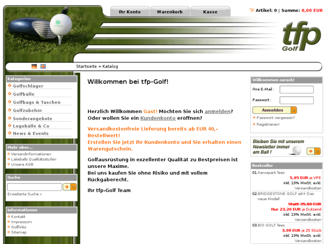Click the anmelden link in welcome text

217,111
